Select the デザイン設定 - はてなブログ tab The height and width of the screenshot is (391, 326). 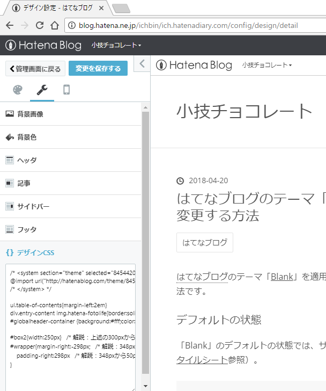point(58,8)
